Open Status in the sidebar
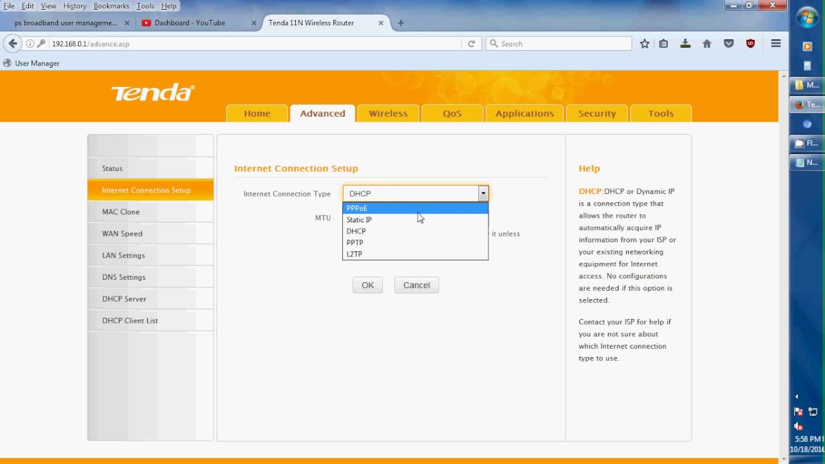The height and width of the screenshot is (464, 825). click(150, 168)
